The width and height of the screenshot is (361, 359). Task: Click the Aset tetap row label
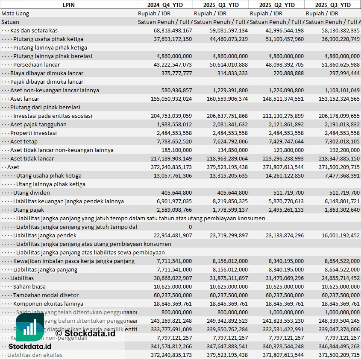pyautogui.click(x=24, y=141)
